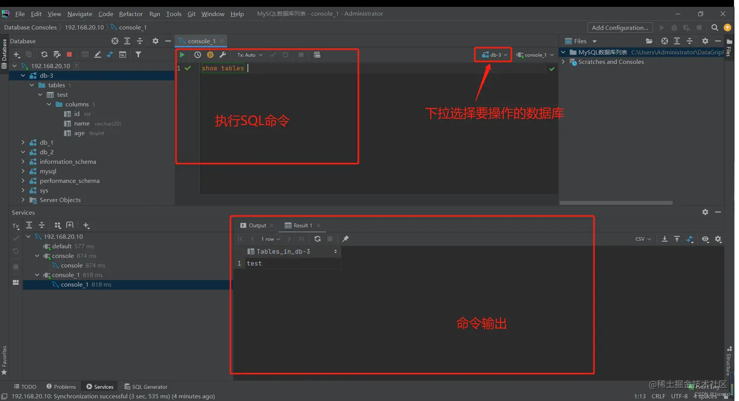Open the db-3 database selector dropdown
This screenshot has height=401, width=739.
coord(493,55)
